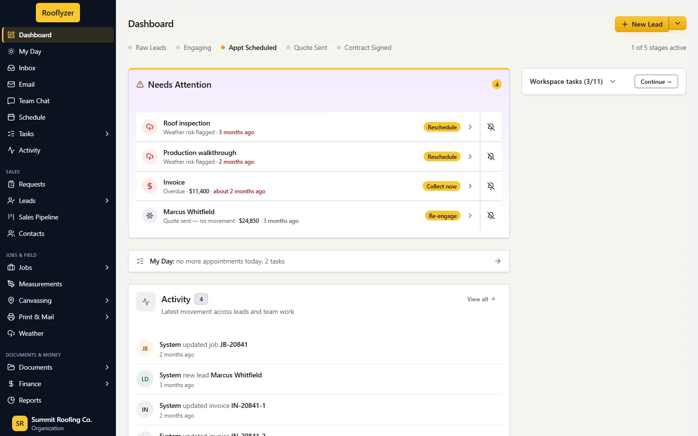This screenshot has width=698, height=436.
Task: Click the New Lead button
Action: tap(642, 24)
